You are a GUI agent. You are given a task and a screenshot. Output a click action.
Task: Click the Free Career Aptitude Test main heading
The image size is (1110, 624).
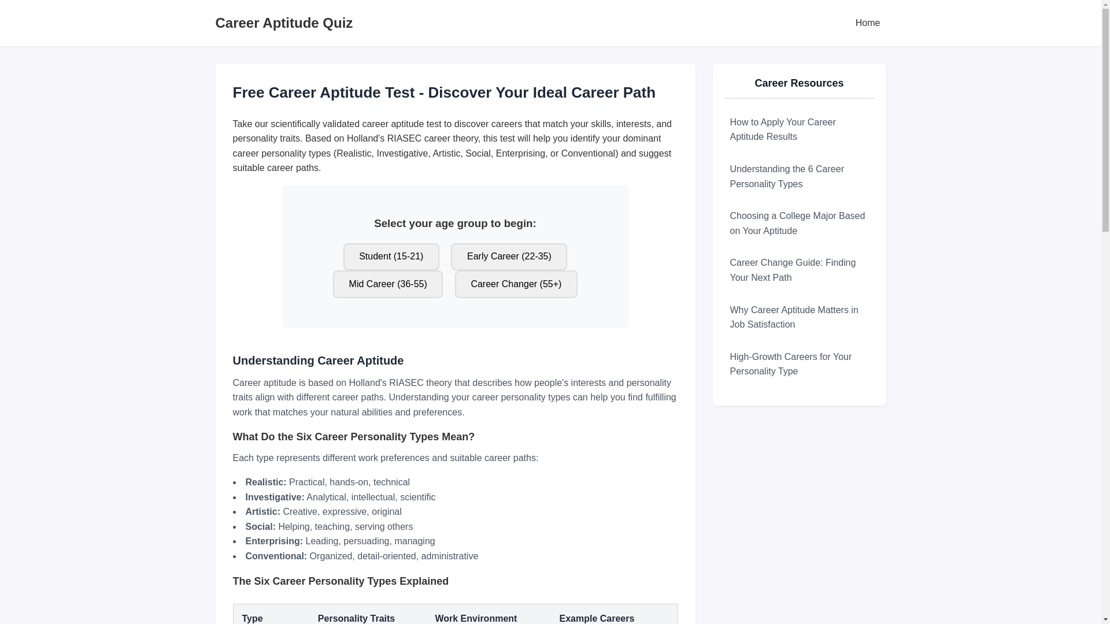pyautogui.click(x=444, y=92)
